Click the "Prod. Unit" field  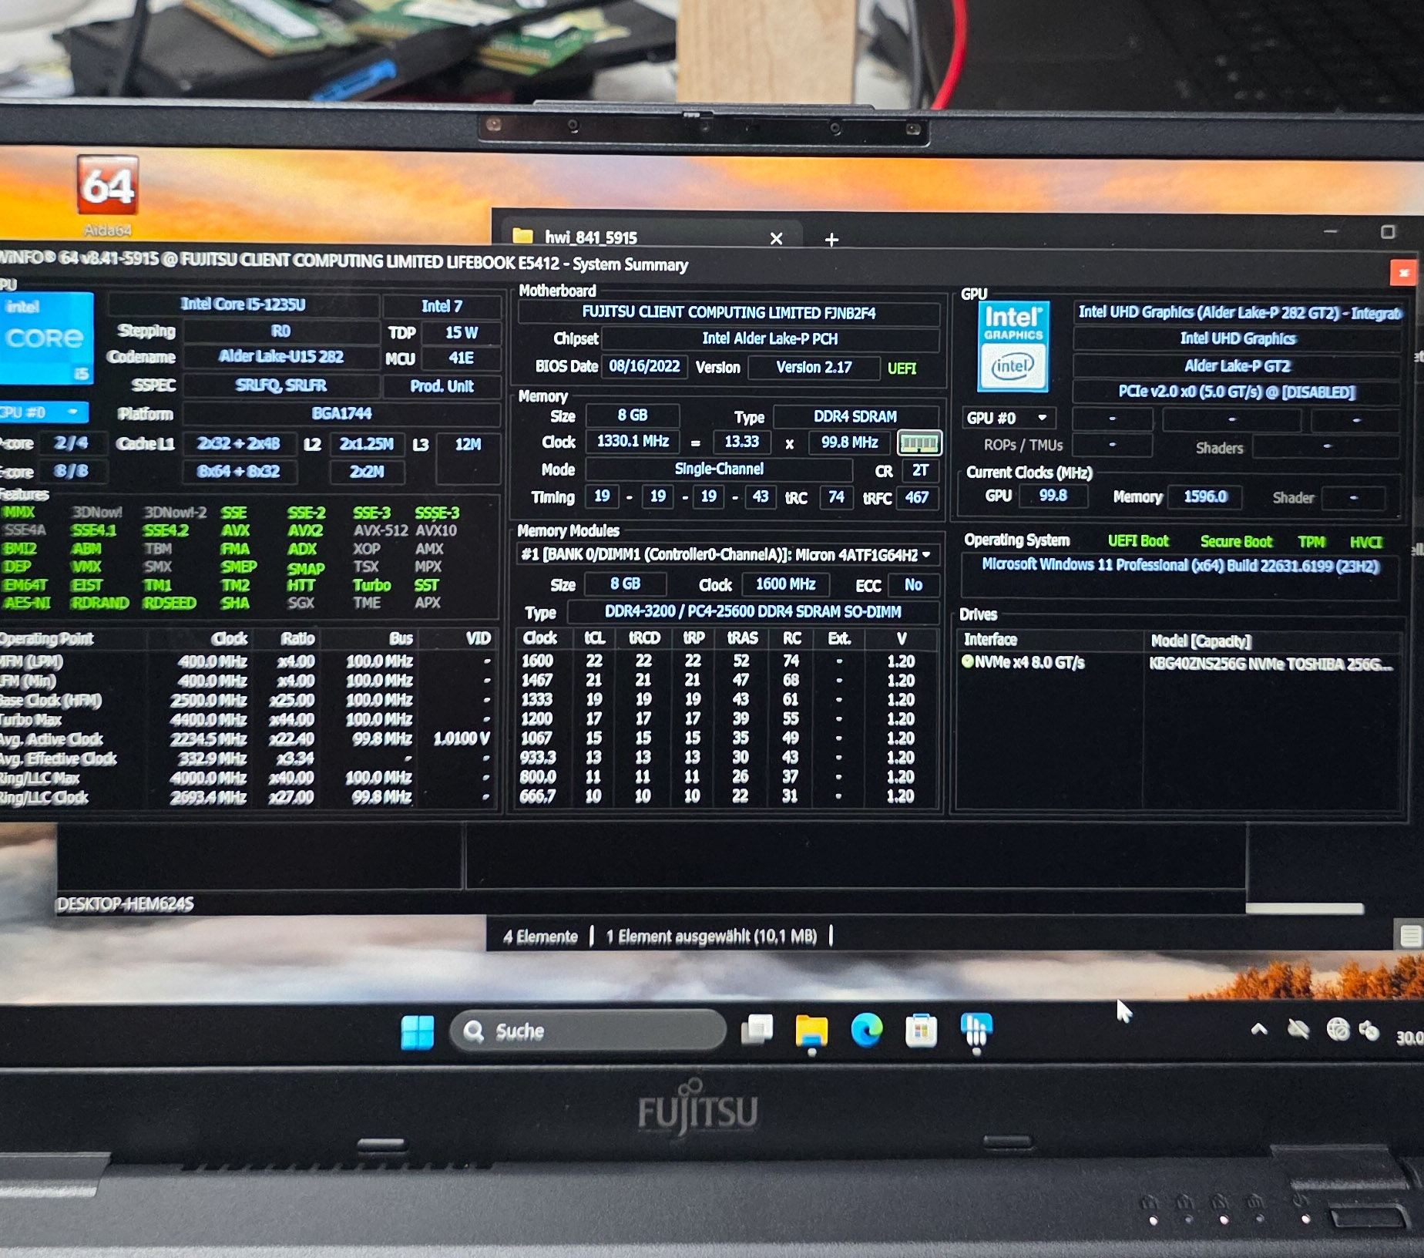pyautogui.click(x=442, y=386)
